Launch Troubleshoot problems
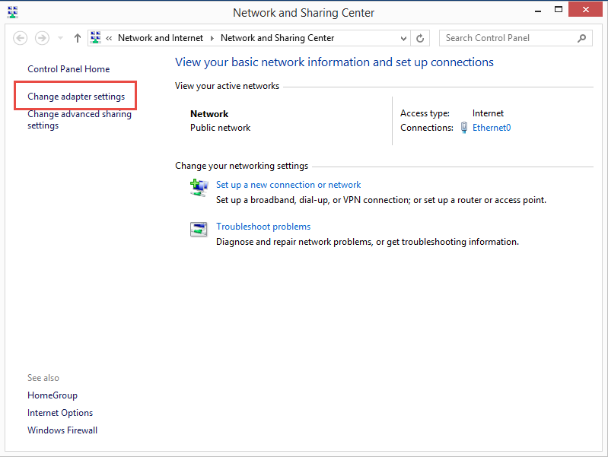 click(263, 227)
